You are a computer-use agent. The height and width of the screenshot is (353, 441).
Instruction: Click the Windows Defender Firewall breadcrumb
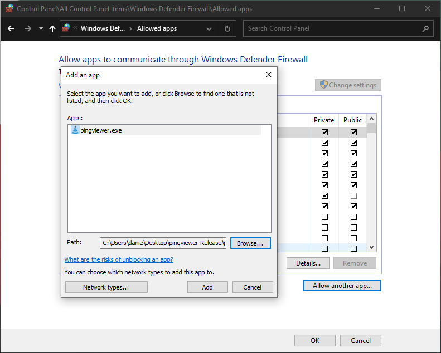pos(102,28)
